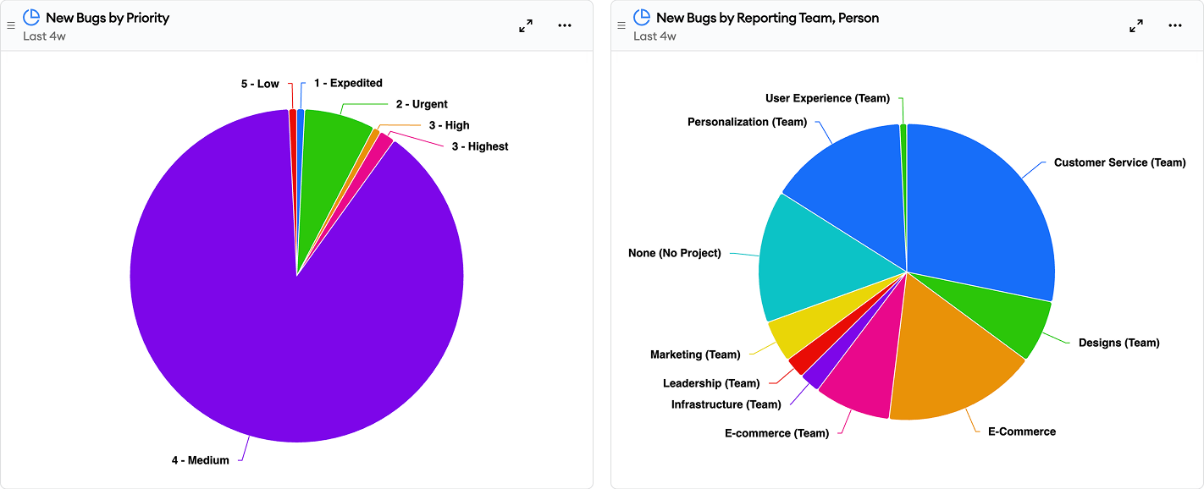Click the 3 - Highest legend label

[479, 146]
